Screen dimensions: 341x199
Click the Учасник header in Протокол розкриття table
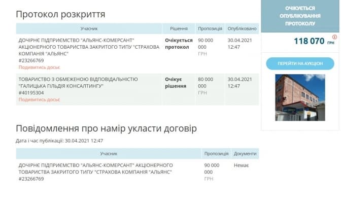point(89,28)
